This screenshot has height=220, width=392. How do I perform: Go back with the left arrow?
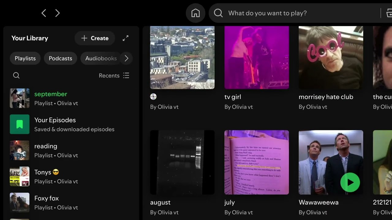pyautogui.click(x=44, y=13)
